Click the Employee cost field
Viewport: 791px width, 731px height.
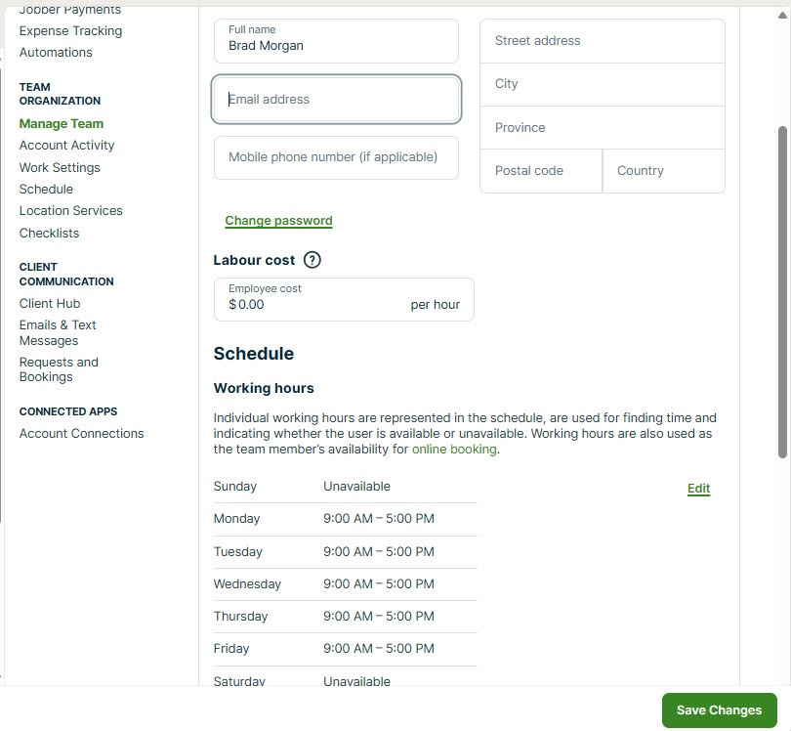pos(344,299)
